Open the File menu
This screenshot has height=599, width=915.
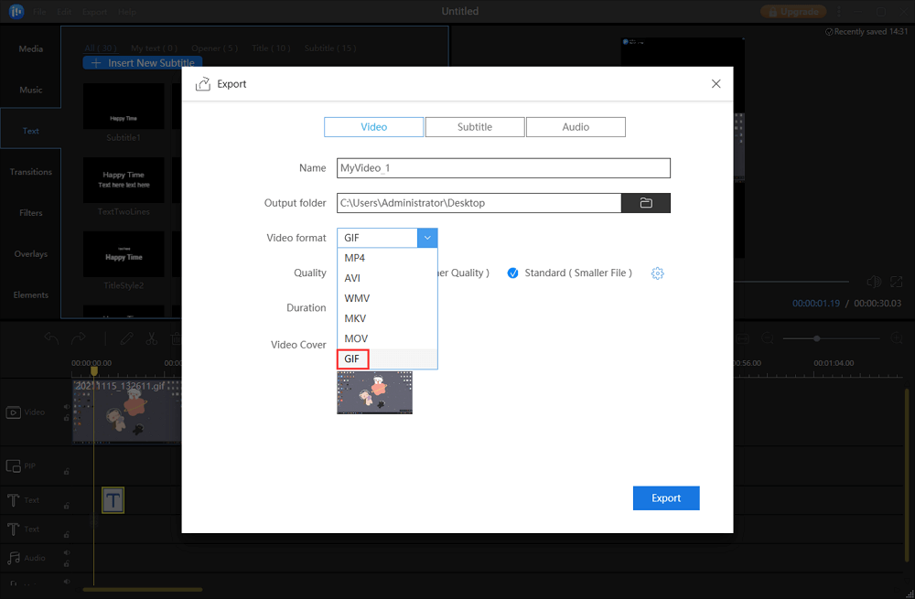click(x=39, y=12)
